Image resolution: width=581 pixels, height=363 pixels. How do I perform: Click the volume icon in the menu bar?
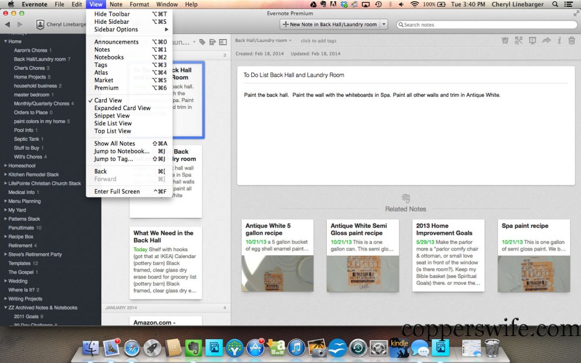point(401,5)
